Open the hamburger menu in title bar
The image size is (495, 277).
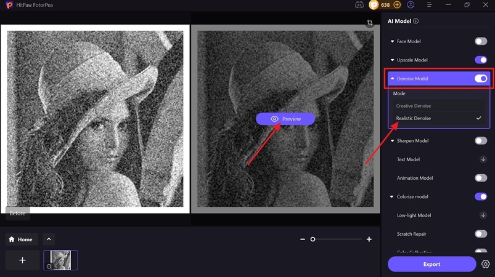(x=429, y=5)
